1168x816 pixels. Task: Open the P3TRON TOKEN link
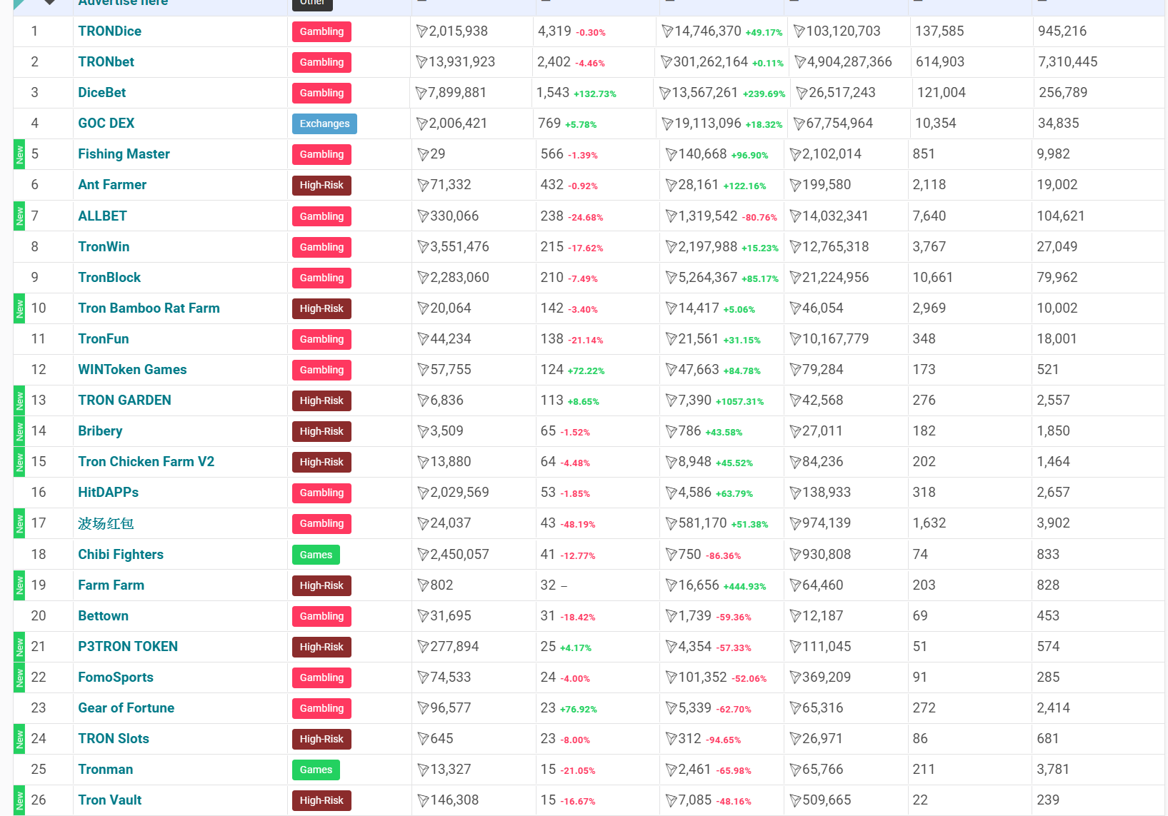(129, 646)
